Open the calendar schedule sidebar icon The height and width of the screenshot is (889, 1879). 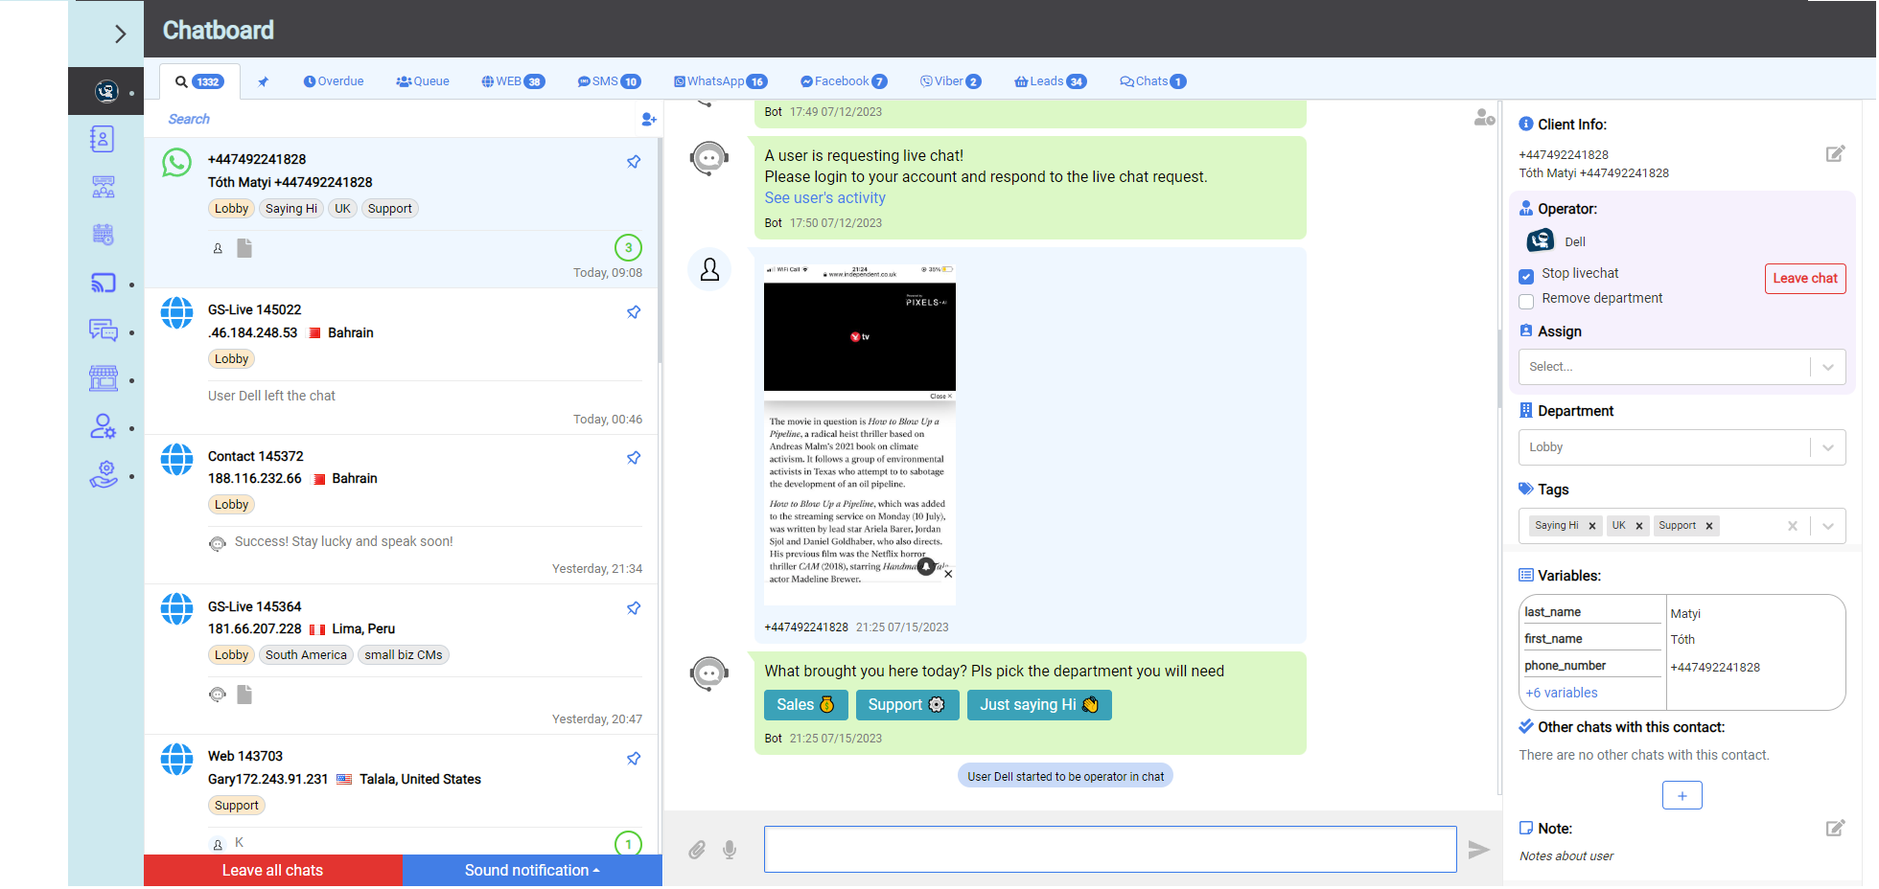pyautogui.click(x=104, y=235)
